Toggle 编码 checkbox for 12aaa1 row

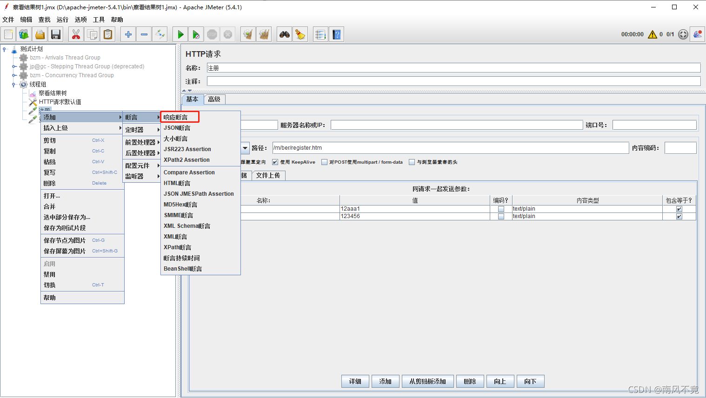click(x=501, y=209)
